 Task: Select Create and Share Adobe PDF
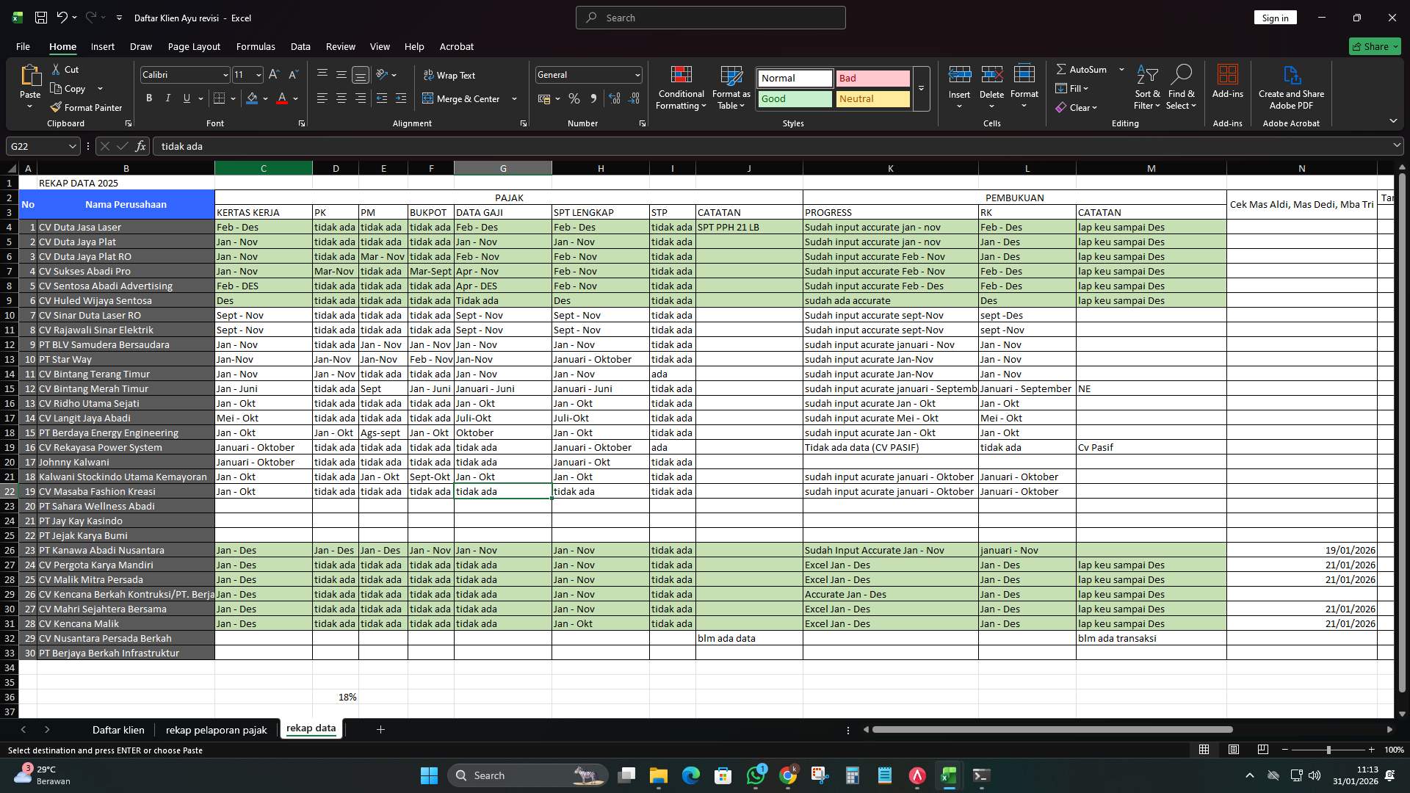click(1290, 87)
